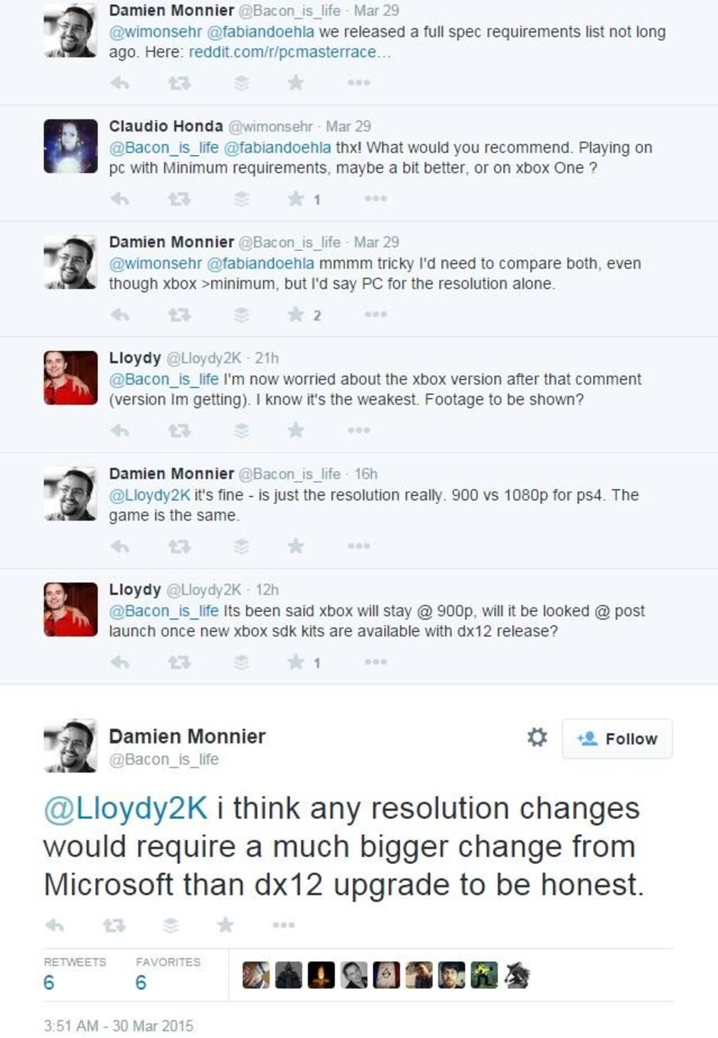The height and width of the screenshot is (1038, 718).
Task: Retweet Claudio Honda's tweet about xbox One
Action: click(179, 199)
